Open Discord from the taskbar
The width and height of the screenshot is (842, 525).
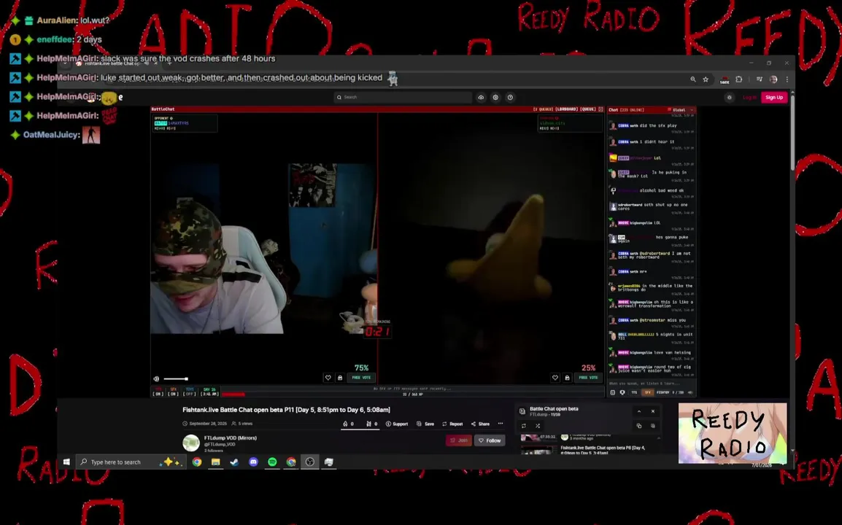tap(253, 462)
